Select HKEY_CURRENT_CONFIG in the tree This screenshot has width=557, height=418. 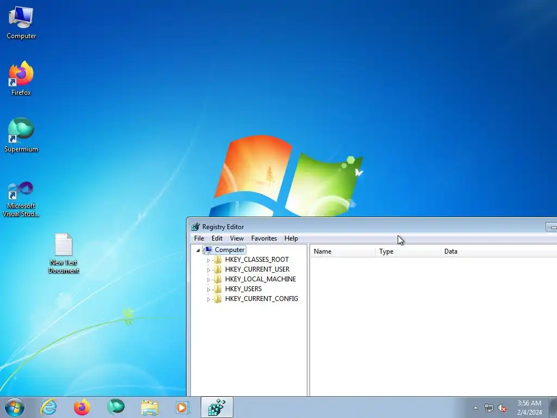262,299
